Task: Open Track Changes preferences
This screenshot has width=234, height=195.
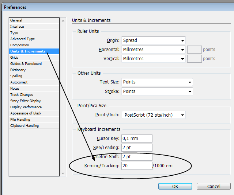Action: [x=34, y=95]
